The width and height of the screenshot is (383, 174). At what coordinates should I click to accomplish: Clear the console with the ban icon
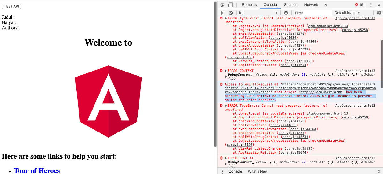(x=231, y=13)
